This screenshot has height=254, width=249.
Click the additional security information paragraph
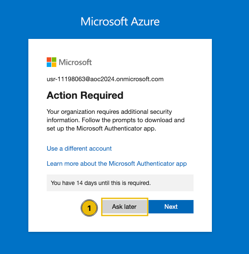(116, 120)
